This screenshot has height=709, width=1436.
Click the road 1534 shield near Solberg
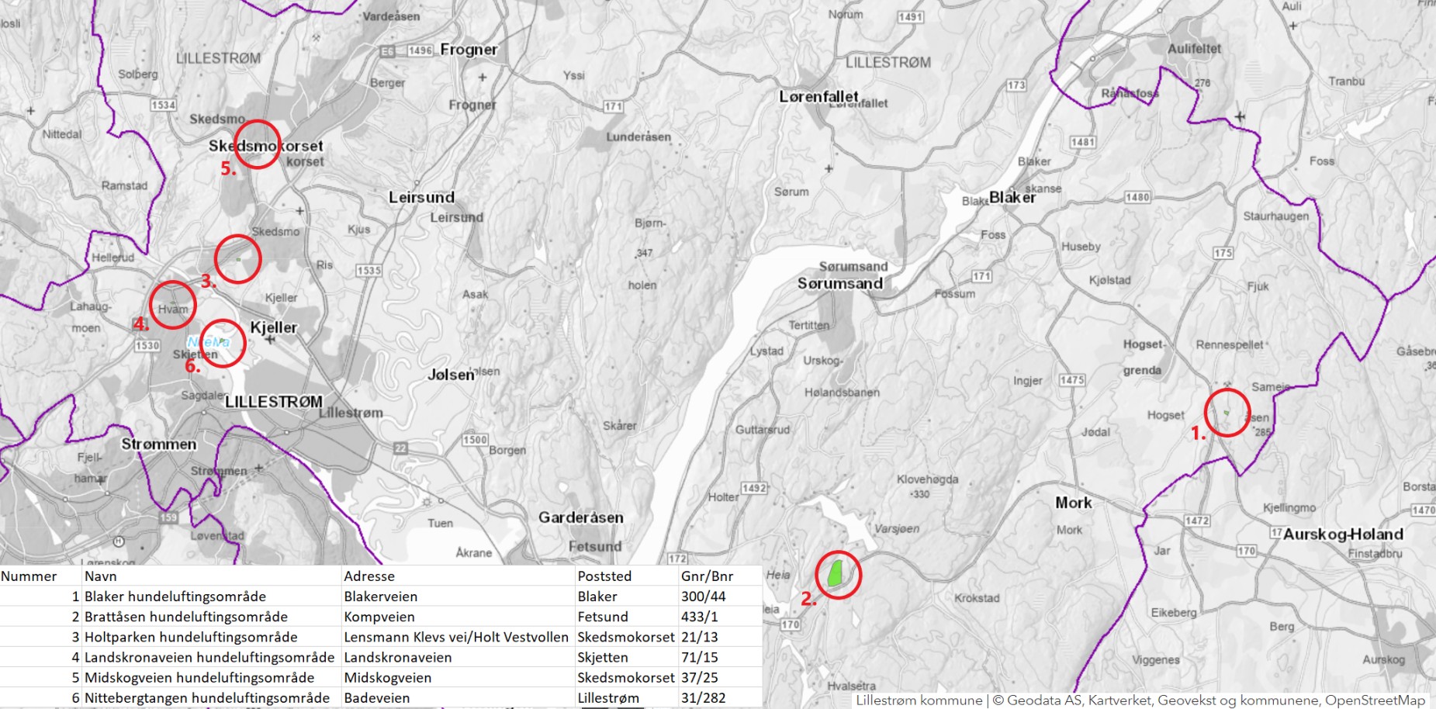tap(163, 105)
